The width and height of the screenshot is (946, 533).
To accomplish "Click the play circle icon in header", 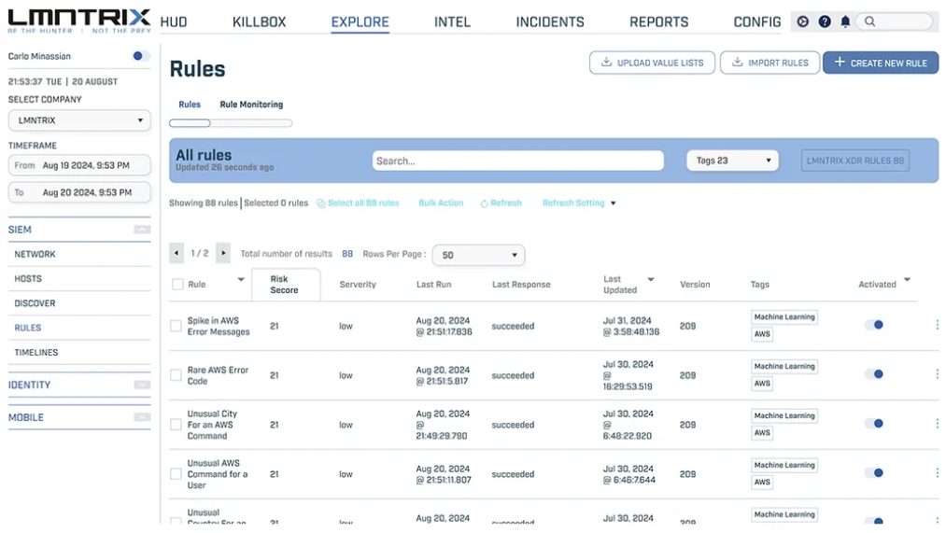I will point(803,21).
